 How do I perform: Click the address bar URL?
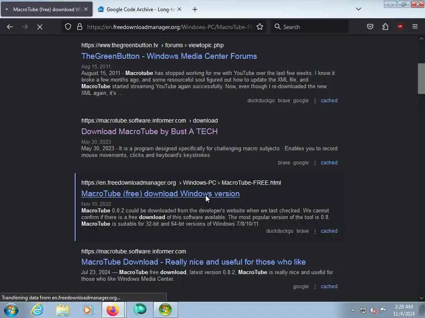(x=169, y=27)
